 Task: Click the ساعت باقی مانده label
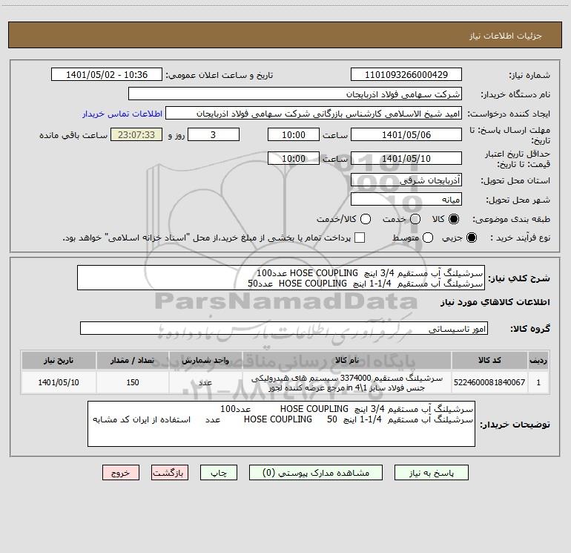point(73,135)
